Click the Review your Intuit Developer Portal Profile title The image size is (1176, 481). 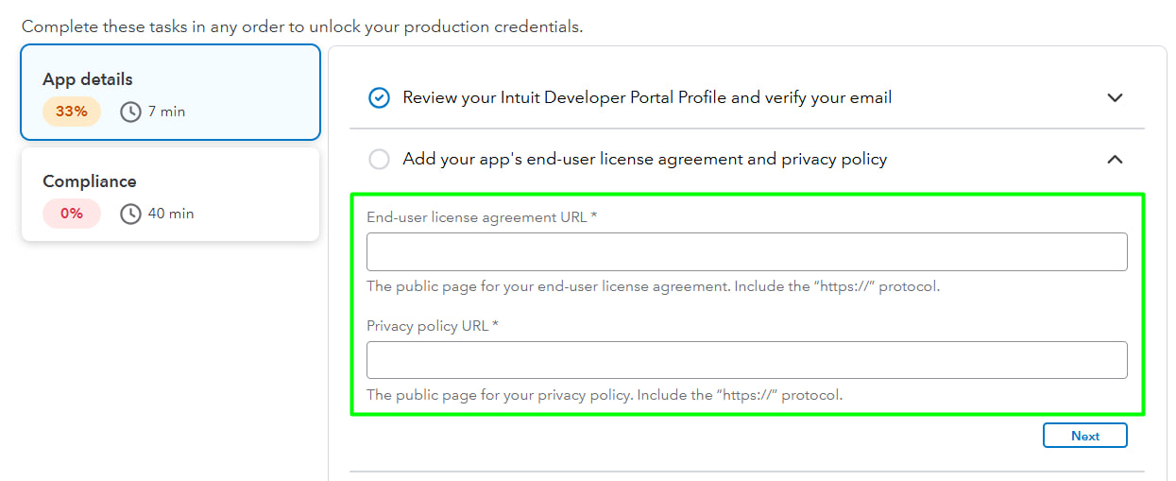coord(647,97)
